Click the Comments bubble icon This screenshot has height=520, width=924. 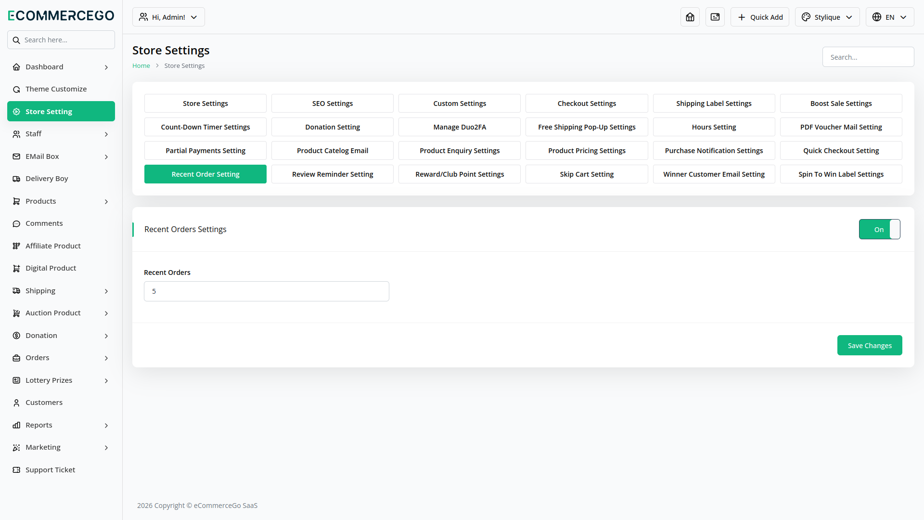[x=16, y=223]
